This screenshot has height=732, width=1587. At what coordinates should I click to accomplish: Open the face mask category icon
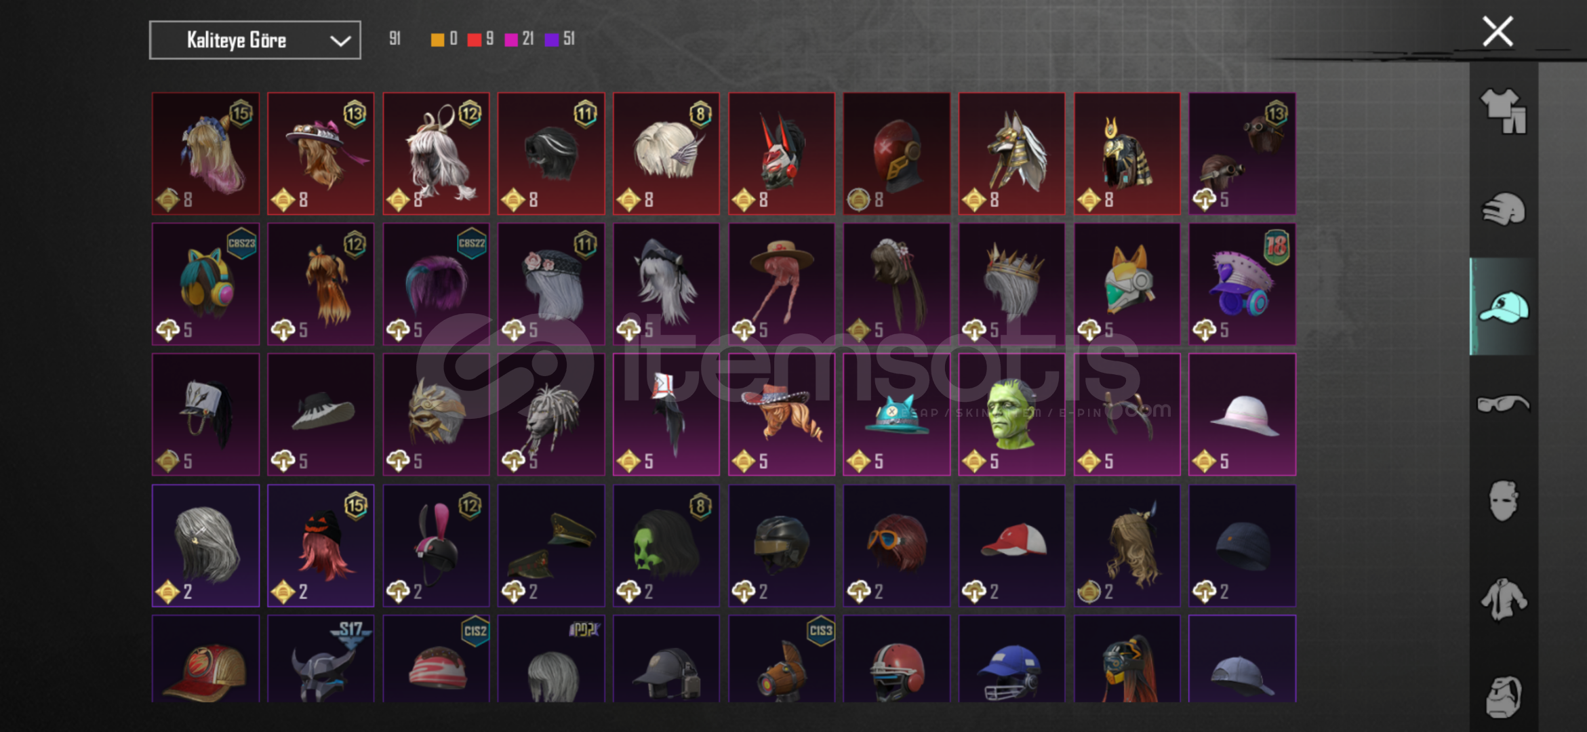(1503, 501)
